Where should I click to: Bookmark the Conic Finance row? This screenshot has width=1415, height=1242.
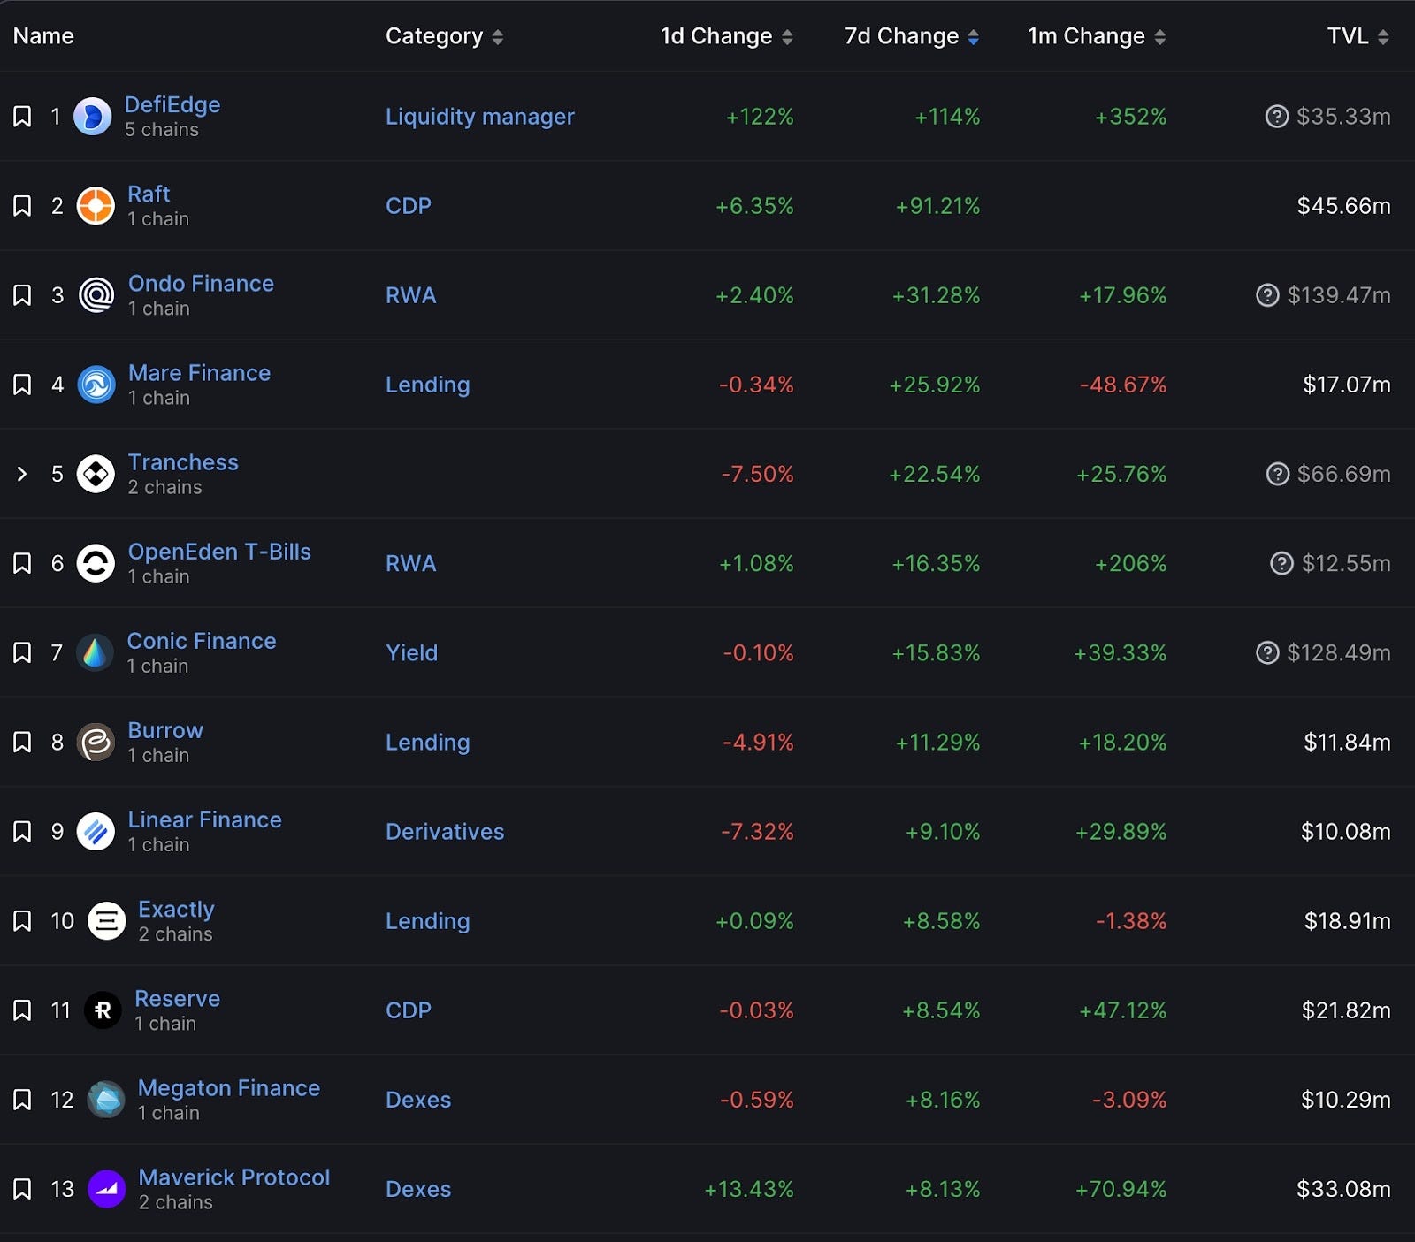[x=22, y=652]
